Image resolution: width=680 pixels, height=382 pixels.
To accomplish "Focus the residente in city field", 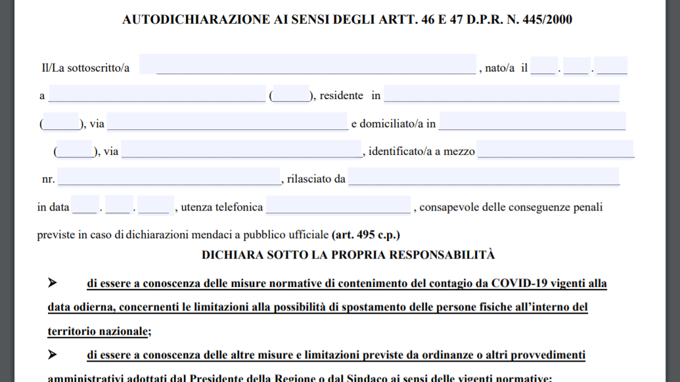I will pyautogui.click(x=502, y=94).
